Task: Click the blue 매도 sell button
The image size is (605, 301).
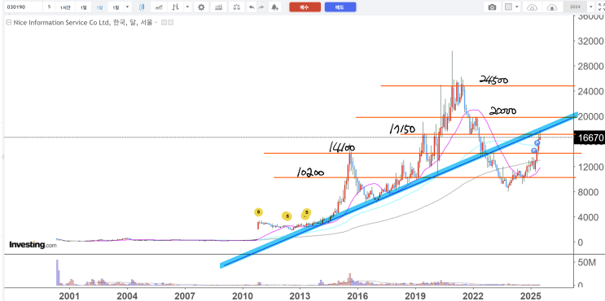Action: pos(340,7)
